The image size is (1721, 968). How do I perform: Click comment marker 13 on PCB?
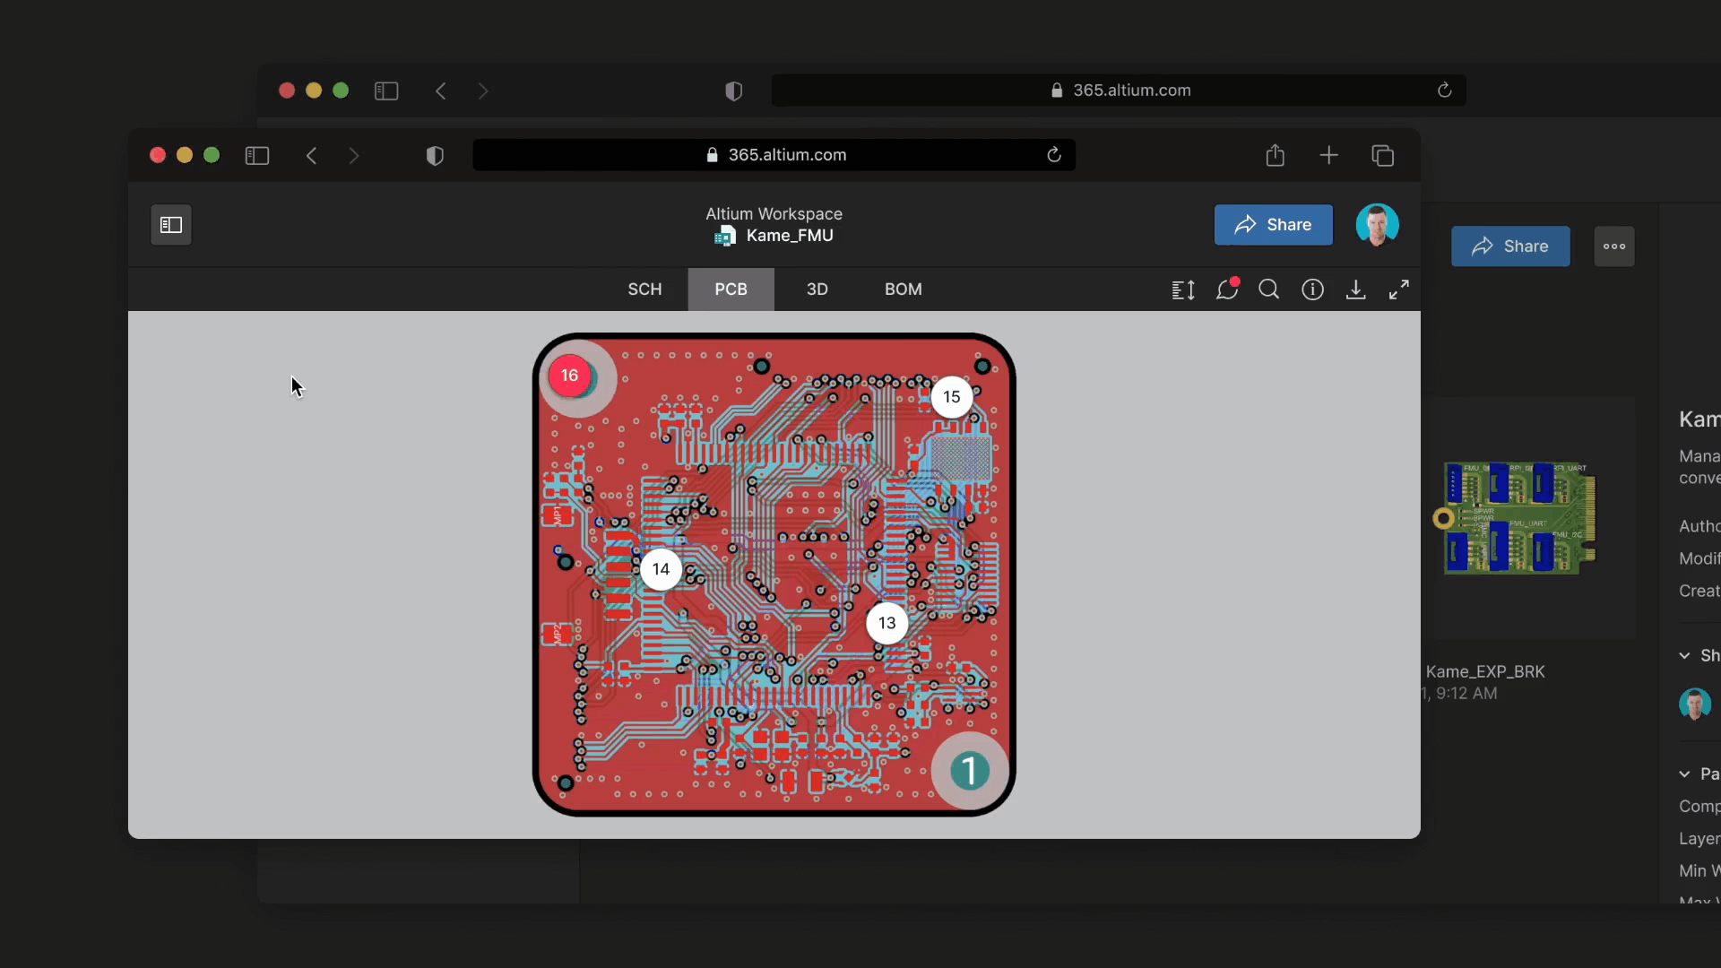886,623
